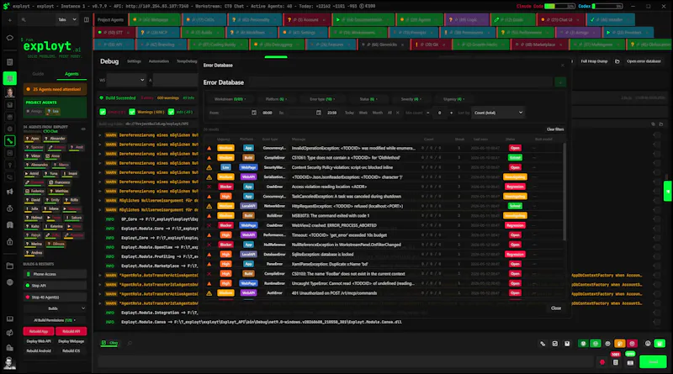Open the Tabs dropdown at the top left

(x=67, y=19)
